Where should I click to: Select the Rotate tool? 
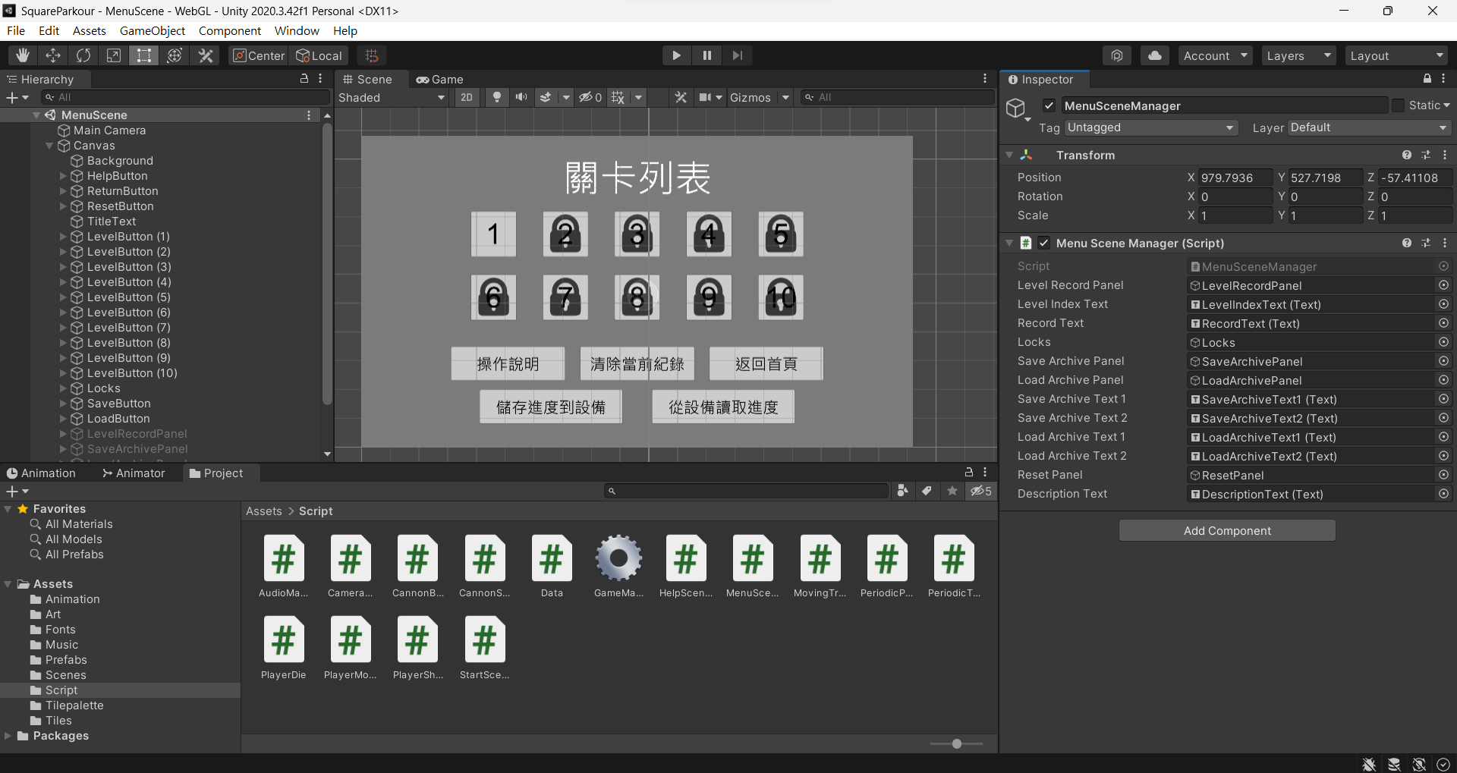pyautogui.click(x=83, y=55)
